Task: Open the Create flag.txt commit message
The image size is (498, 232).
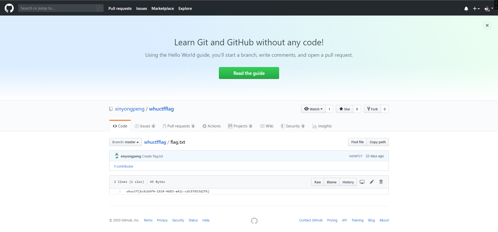Action: pos(153,156)
